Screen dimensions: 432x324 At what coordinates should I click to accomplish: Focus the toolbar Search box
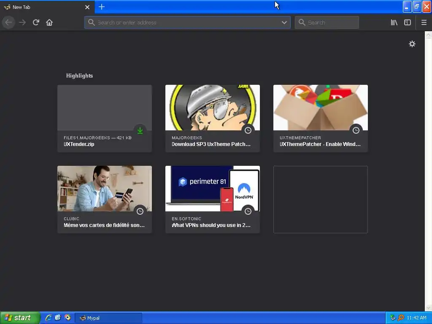[x=327, y=22]
